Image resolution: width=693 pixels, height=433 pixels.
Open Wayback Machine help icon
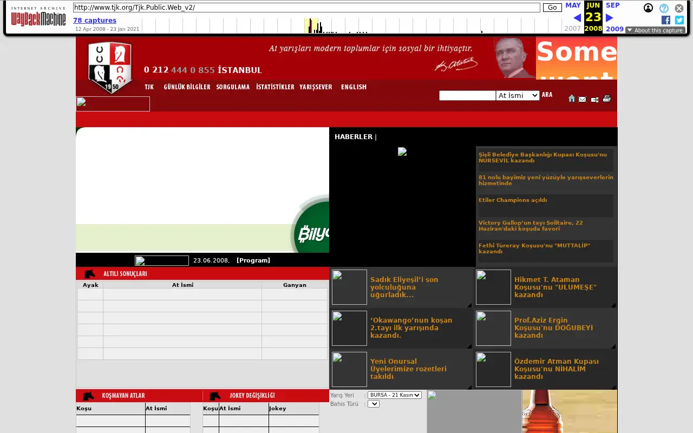pos(664,8)
